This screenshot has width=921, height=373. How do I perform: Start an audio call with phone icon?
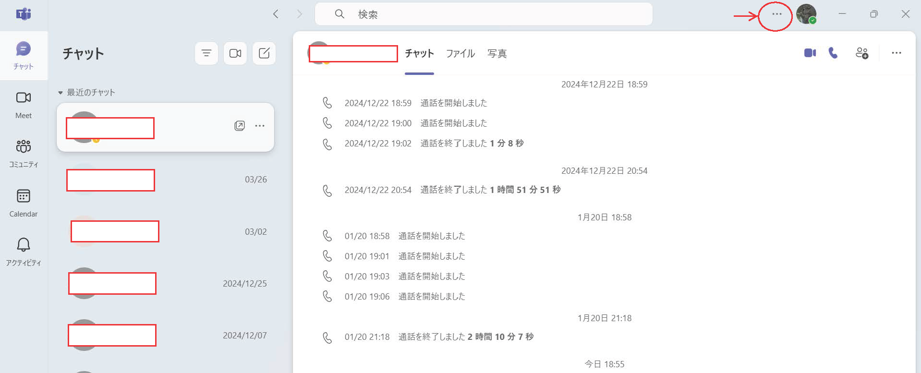(833, 53)
